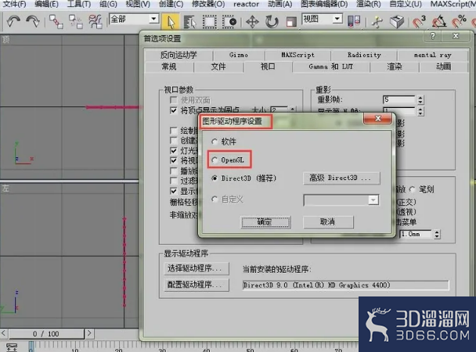Viewport: 476px width, 352px height.
Task: Switch to the MAXScript tab
Action: click(297, 56)
